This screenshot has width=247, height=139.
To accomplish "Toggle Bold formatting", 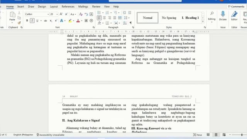I will (27, 20).
